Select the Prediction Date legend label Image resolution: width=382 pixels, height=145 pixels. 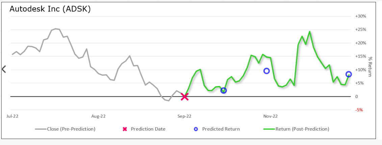148,129
